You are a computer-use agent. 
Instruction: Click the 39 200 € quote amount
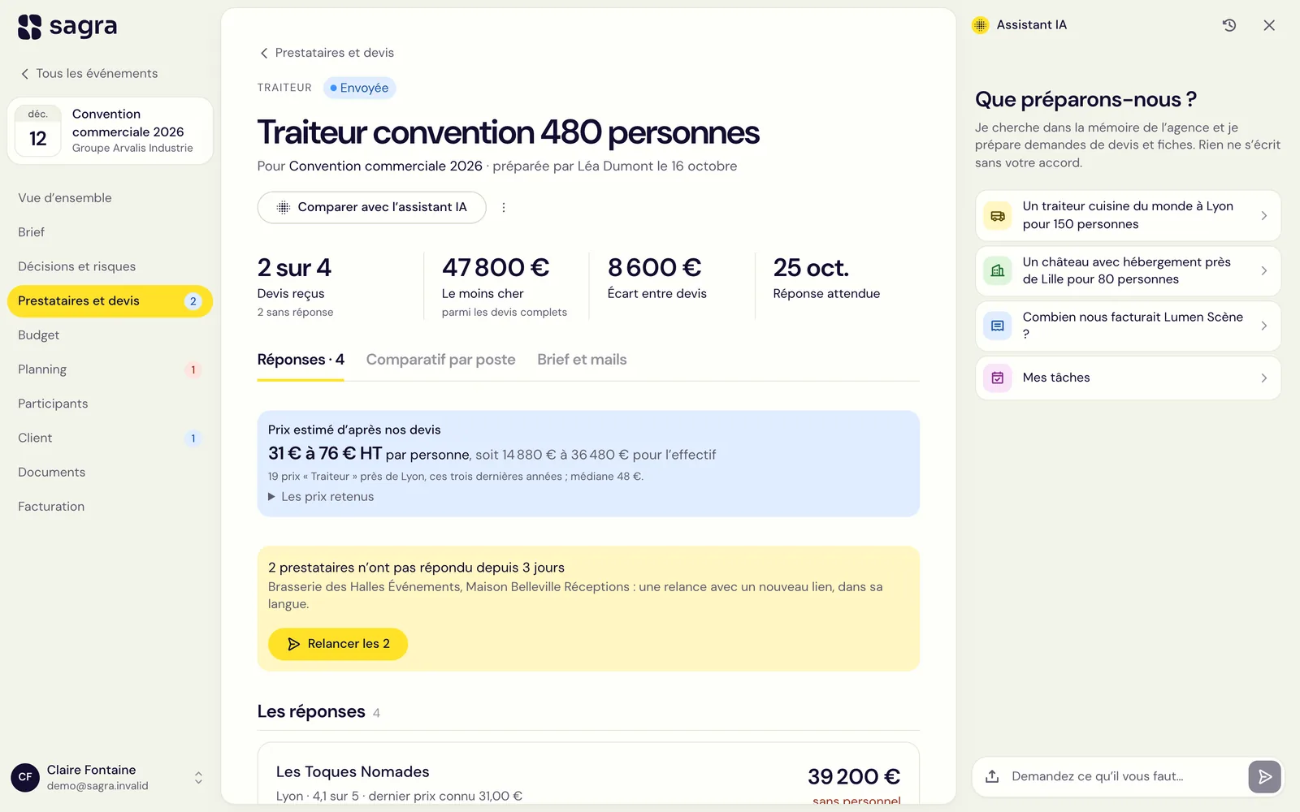tap(854, 777)
